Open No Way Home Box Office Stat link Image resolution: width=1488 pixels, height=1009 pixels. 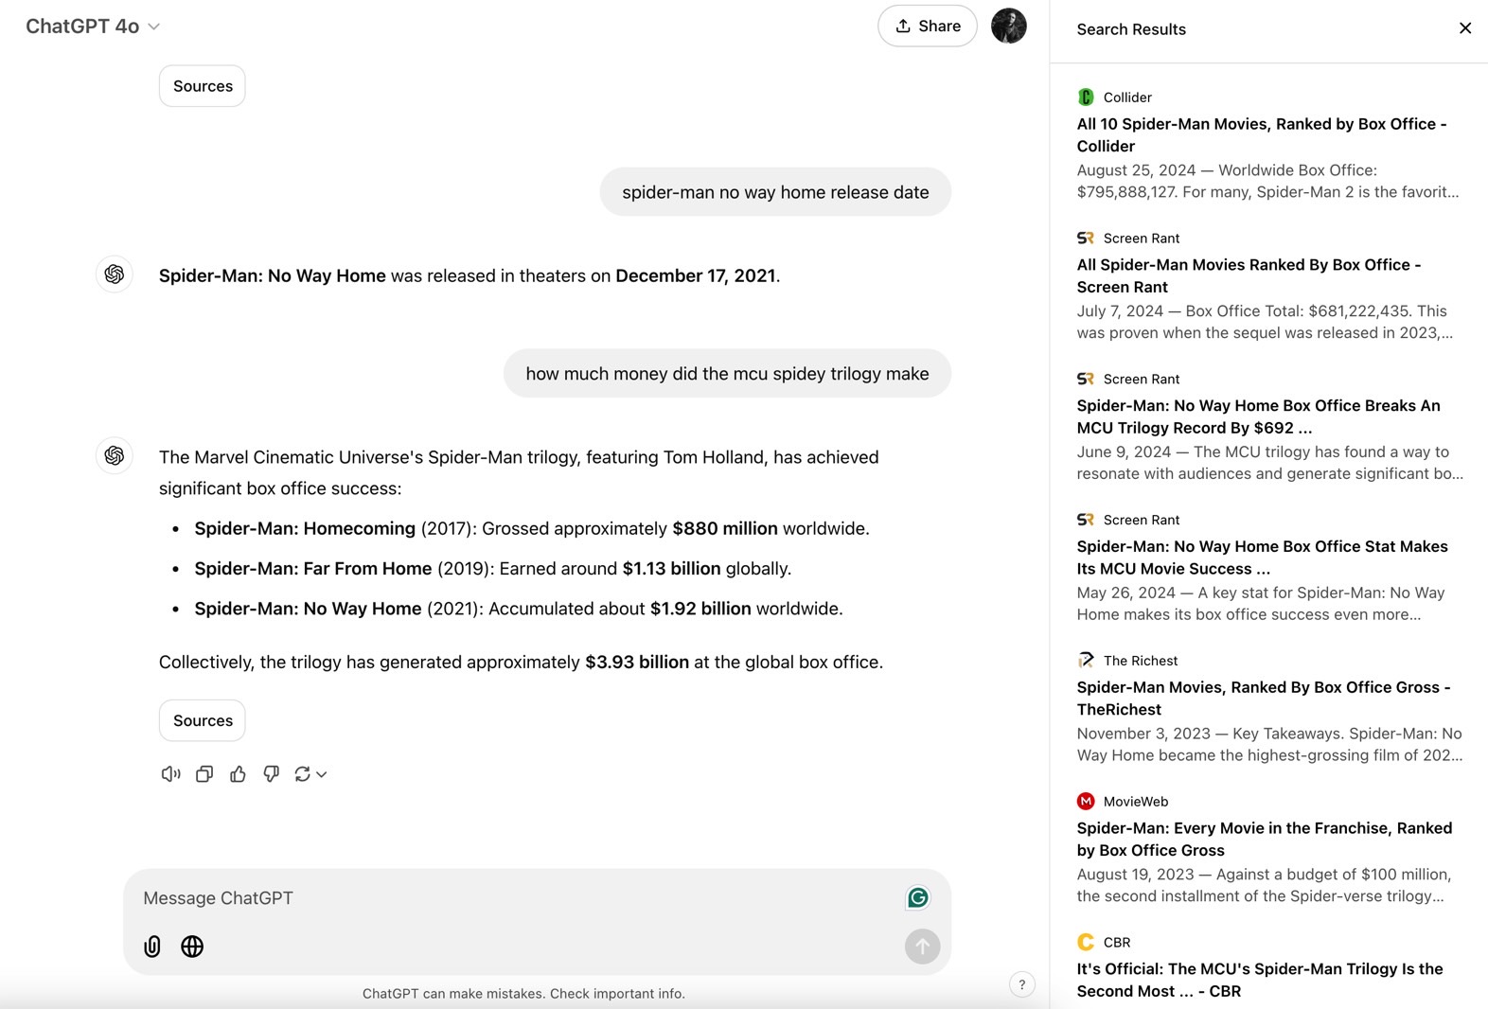[1262, 558]
